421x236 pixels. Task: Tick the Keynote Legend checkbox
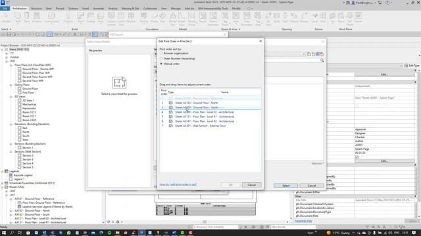click(11, 175)
